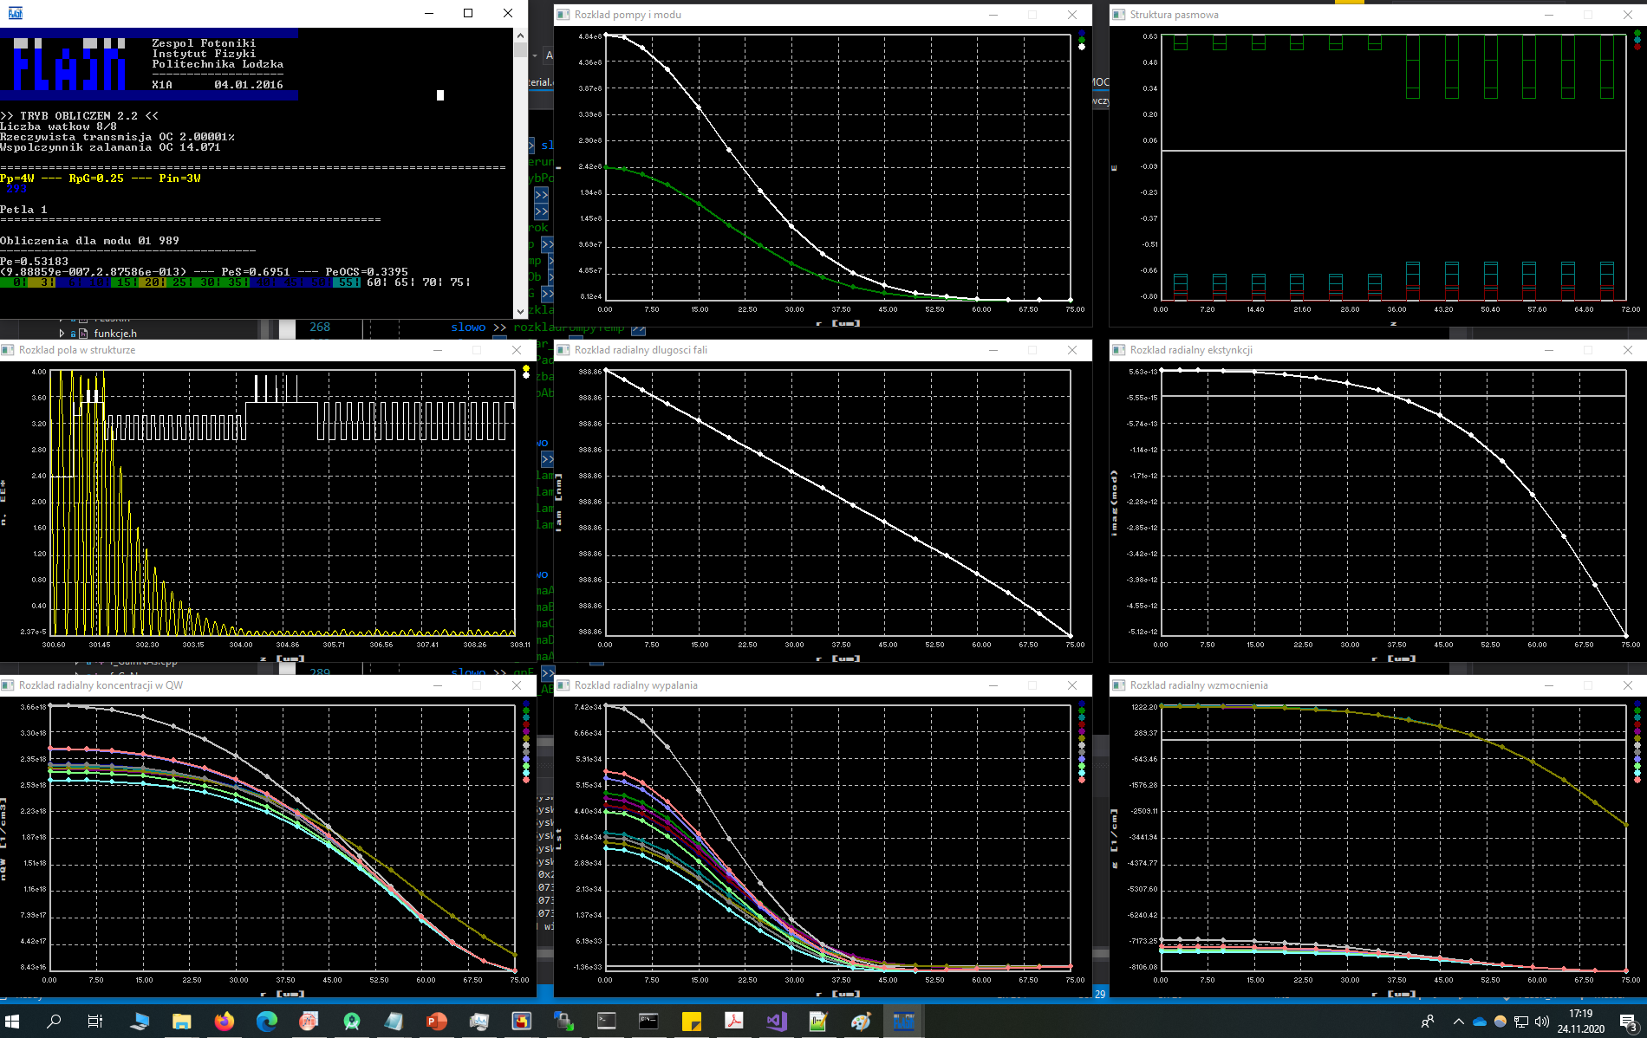Open the Start menu
The image size is (1647, 1038).
[12, 1022]
